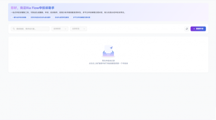This screenshot has height=120, width=216.
Task: Click the 自动生成资料包规划 feature tag
Action: tap(62, 17)
